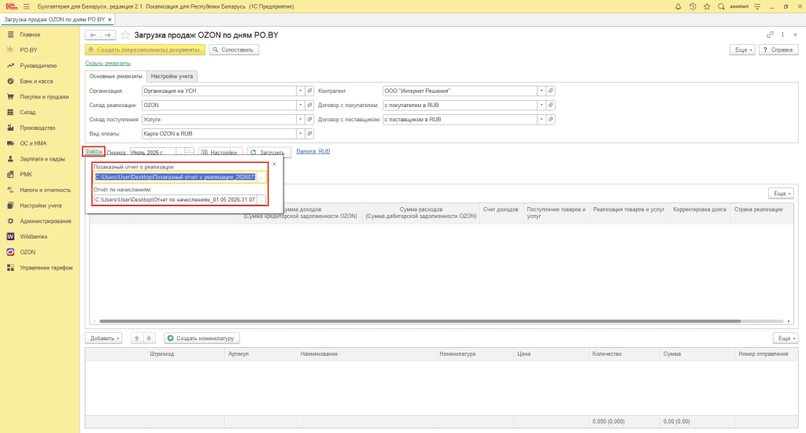Click Создать (перезаполнить) документы button
The image size is (806, 433).
click(145, 50)
